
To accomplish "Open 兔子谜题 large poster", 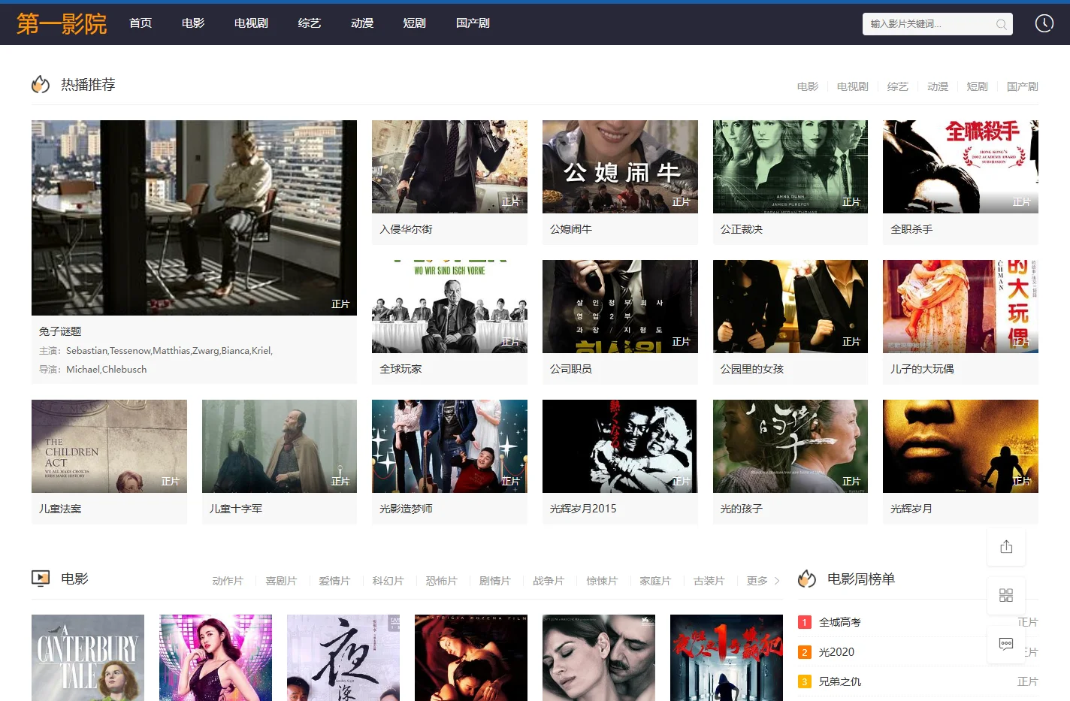I will tap(194, 218).
